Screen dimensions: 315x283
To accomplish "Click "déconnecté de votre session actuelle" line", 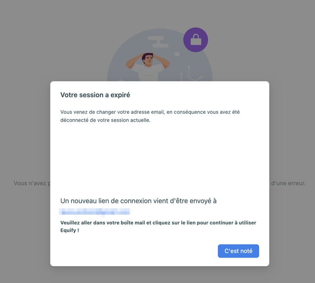I will 105,120.
